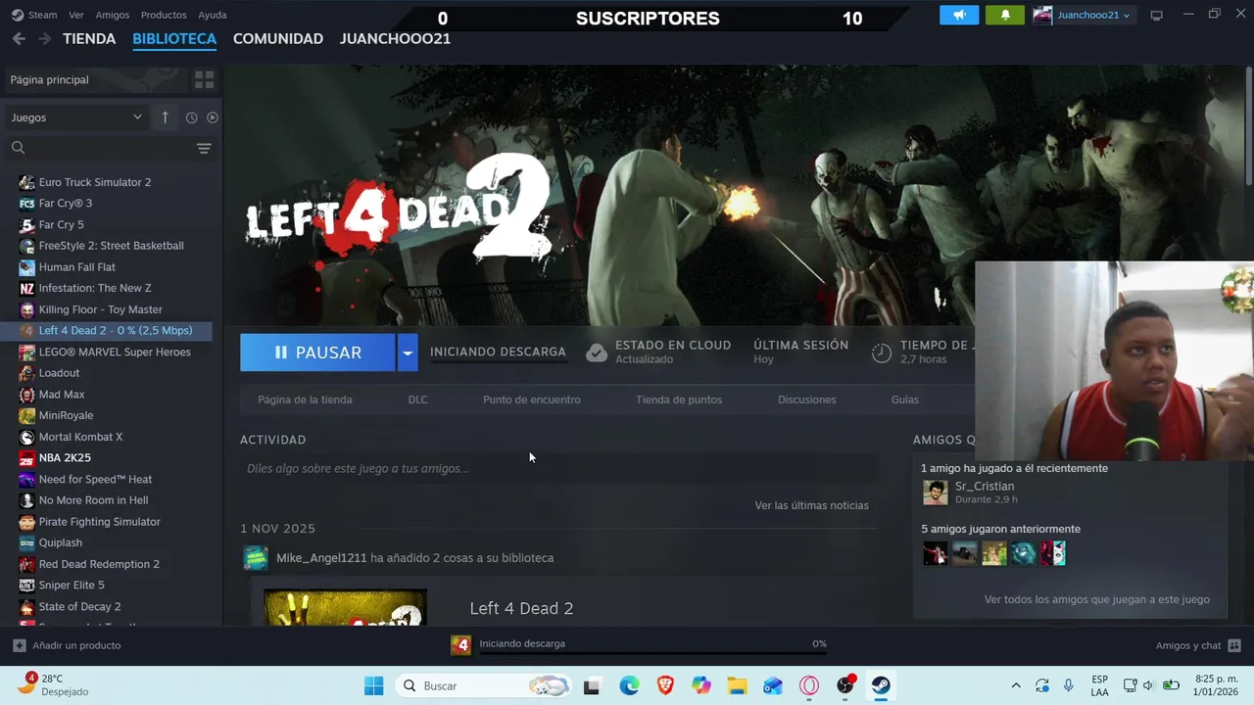The height and width of the screenshot is (705, 1254).
Task: Click the playtime clock icon
Action: [x=882, y=352]
